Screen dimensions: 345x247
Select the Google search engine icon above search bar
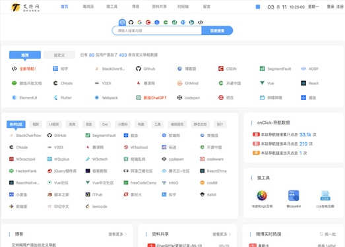click(x=139, y=22)
